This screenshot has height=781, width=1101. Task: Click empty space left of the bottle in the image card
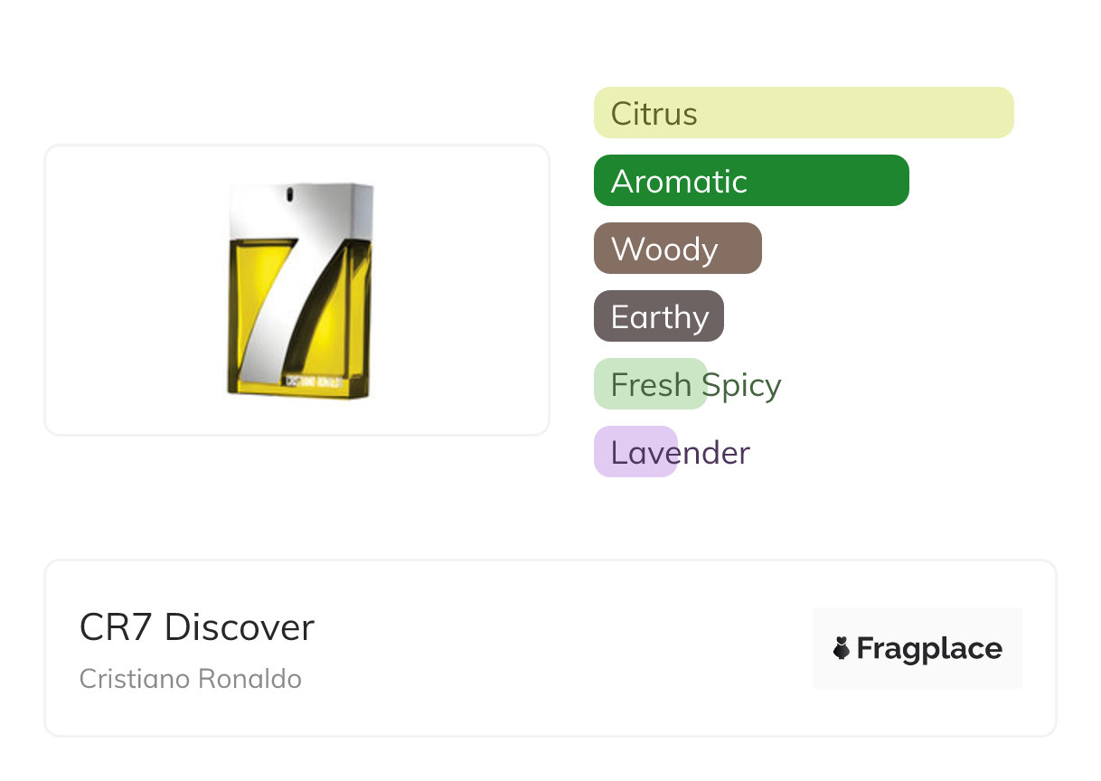(x=127, y=289)
